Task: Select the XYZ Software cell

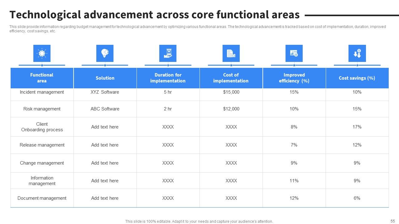Action: [x=105, y=92]
